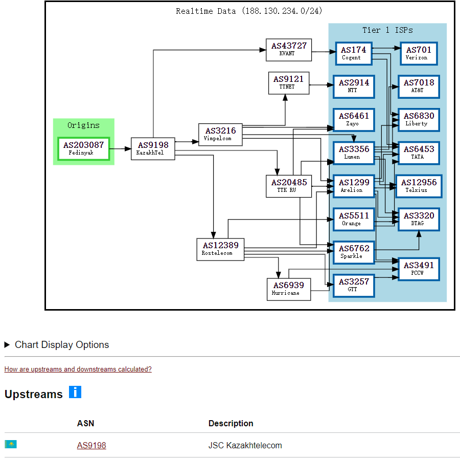
Task: Click the AS5511 Orange node
Action: coord(354,220)
